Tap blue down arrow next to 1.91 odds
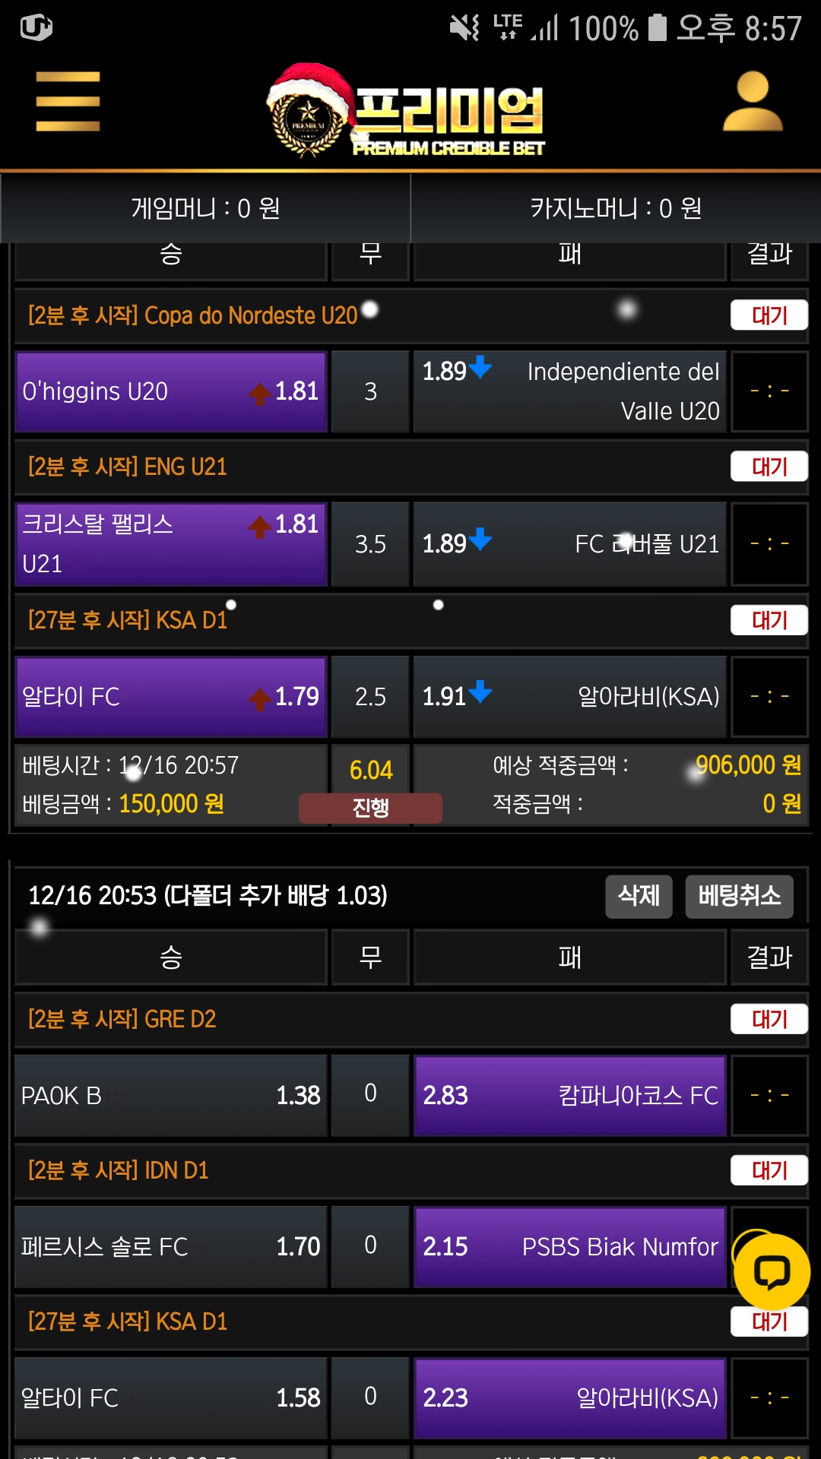The width and height of the screenshot is (821, 1459). 480,692
